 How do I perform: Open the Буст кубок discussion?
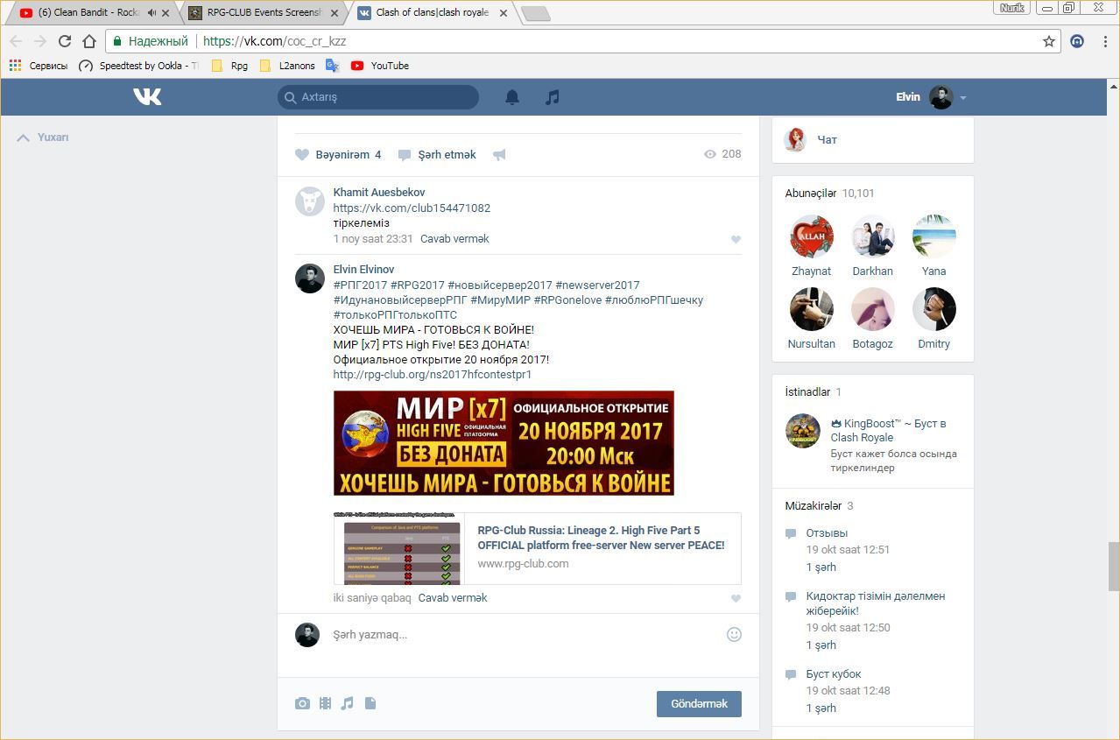[834, 674]
